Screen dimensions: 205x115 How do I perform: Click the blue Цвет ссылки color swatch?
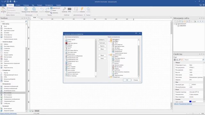[x=190, y=102]
